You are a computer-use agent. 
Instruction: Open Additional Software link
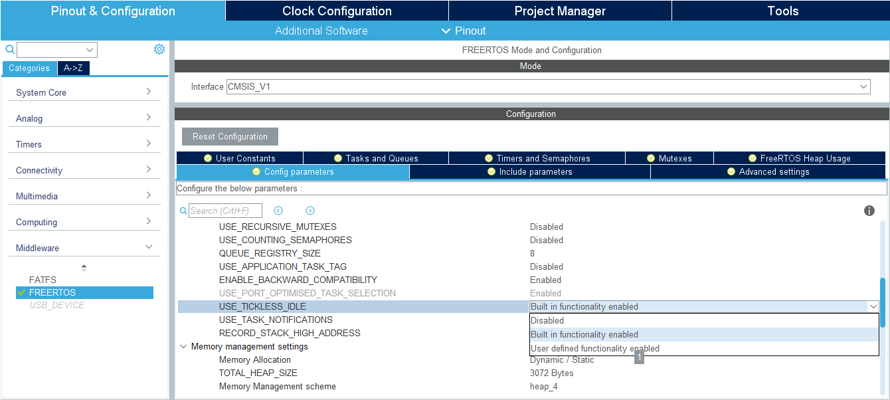pos(321,31)
